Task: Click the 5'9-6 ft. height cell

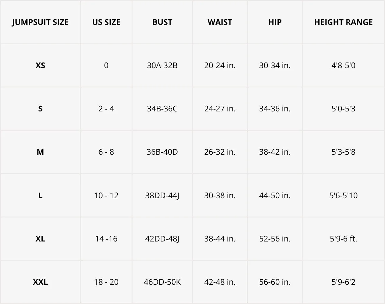Action: [344, 239]
